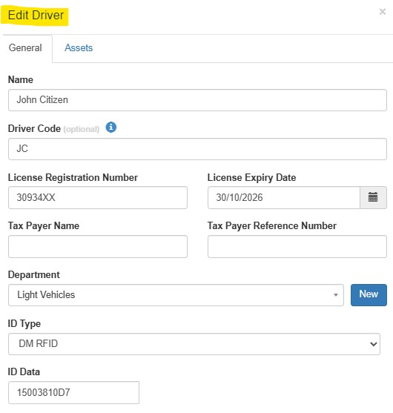Expand the ID Type dropdown showing DM RFID
The height and width of the screenshot is (413, 393).
coord(194,344)
